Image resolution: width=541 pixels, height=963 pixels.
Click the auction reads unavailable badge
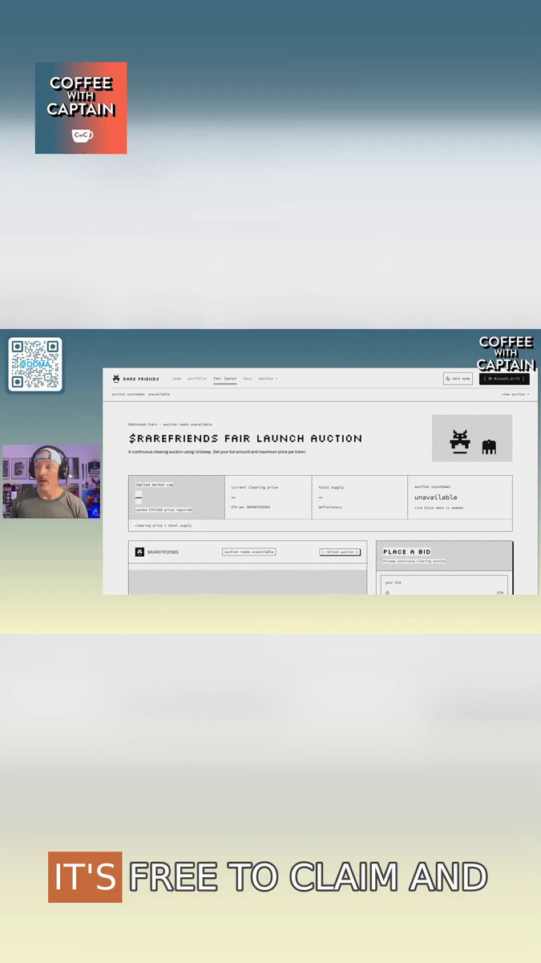point(248,552)
